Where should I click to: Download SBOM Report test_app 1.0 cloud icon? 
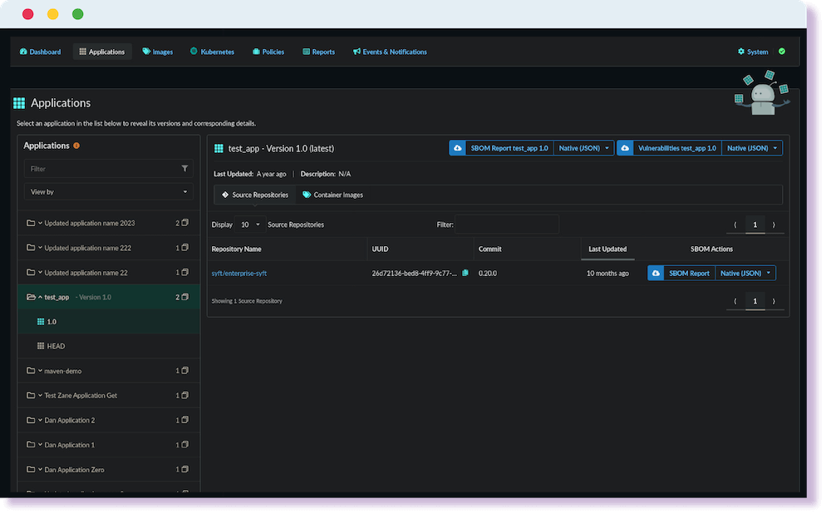tap(458, 149)
